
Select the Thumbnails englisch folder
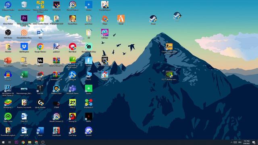coord(8,130)
